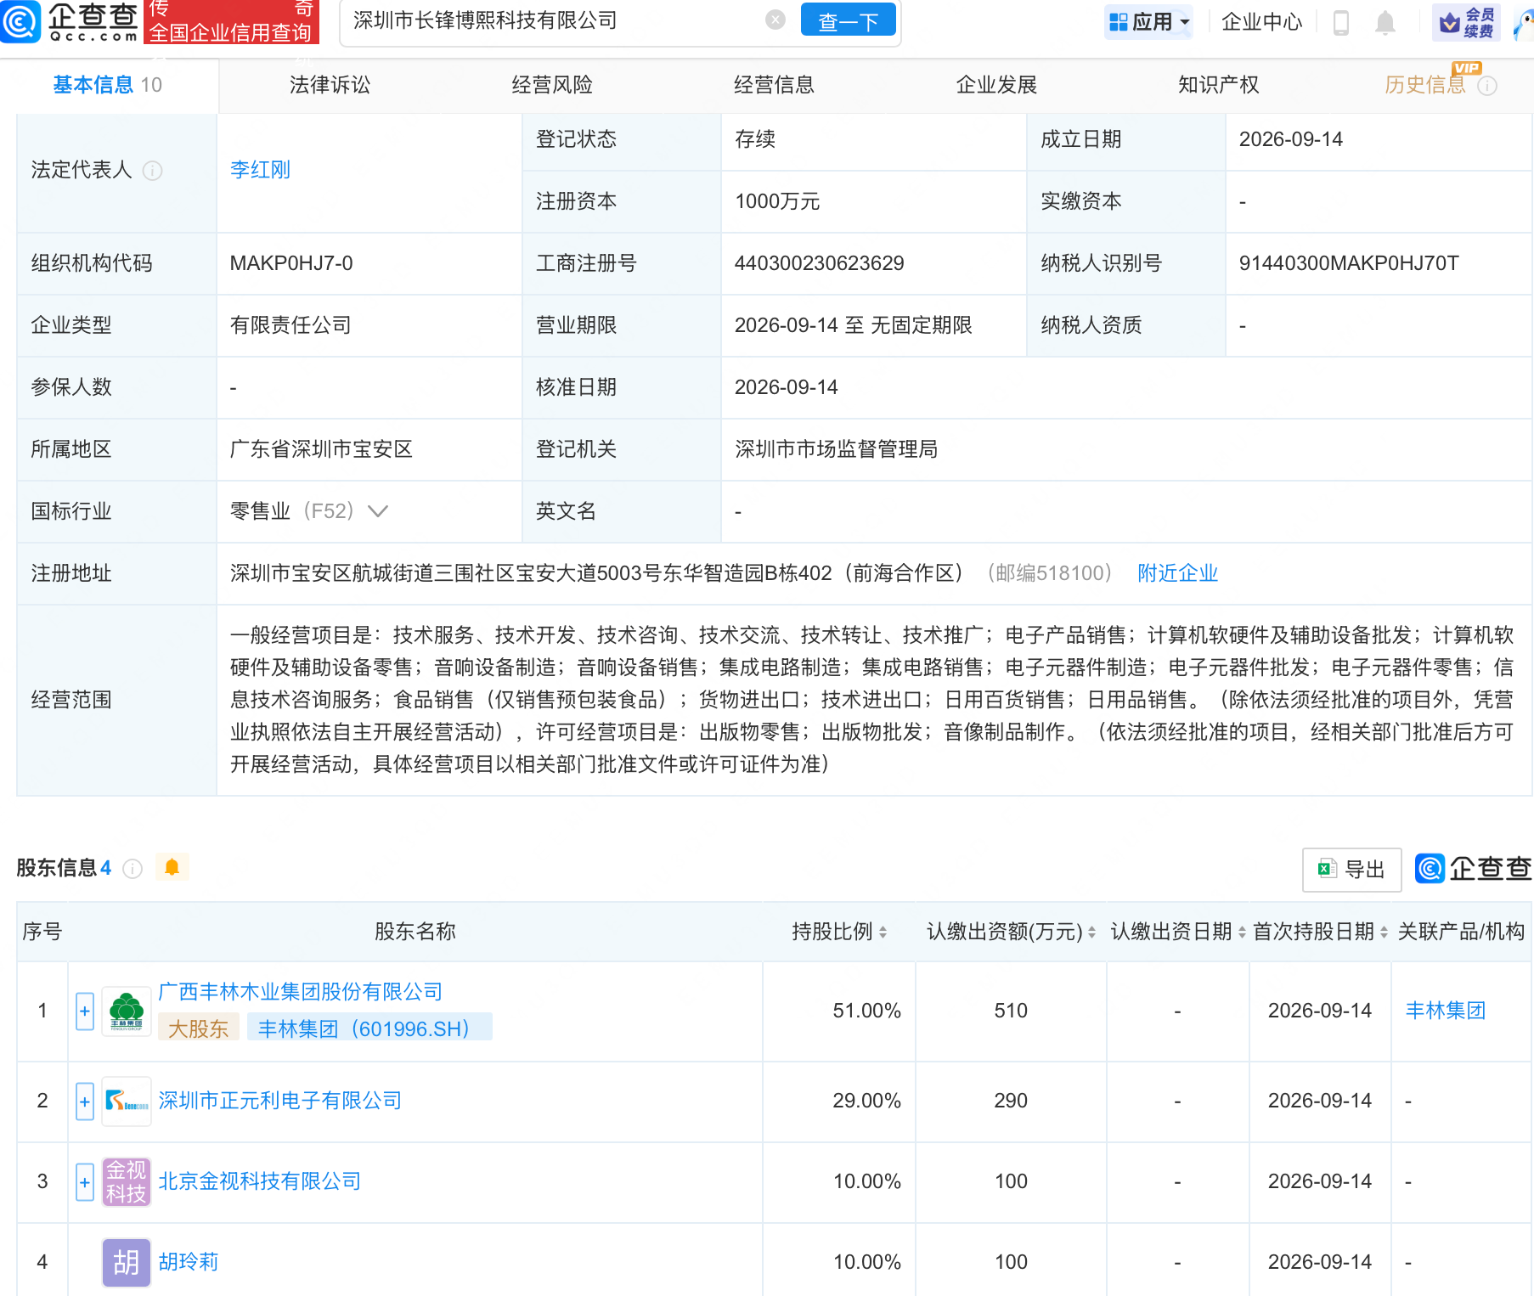Screen dimensions: 1534x1296
Task: Open legal representative 李红刚 link
Action: pos(260,170)
